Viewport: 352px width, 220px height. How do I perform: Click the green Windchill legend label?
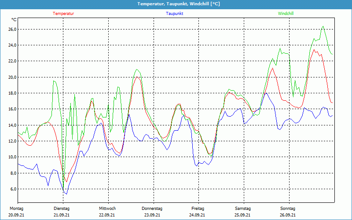[286, 14]
